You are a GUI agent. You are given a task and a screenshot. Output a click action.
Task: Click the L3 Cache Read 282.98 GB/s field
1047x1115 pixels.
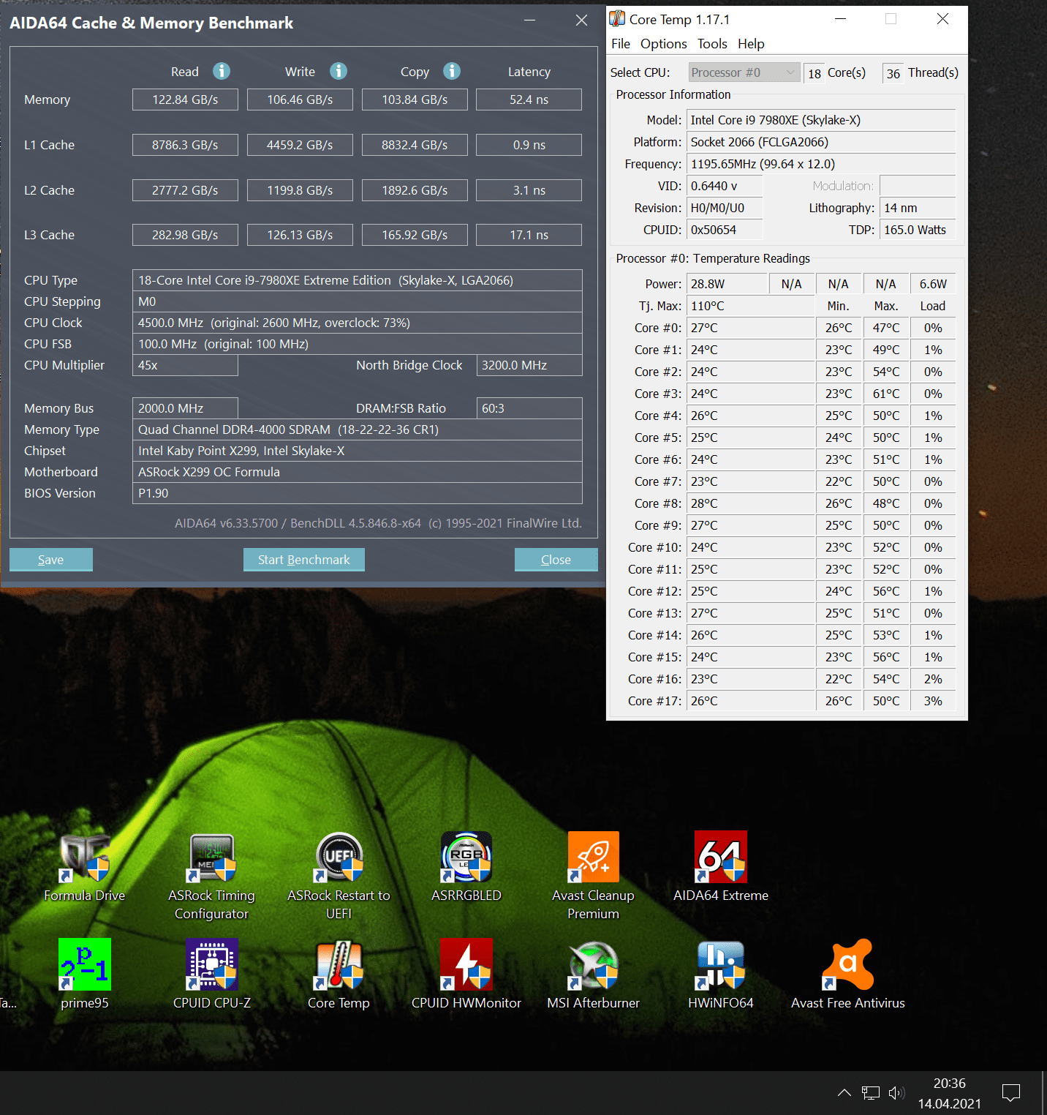point(185,235)
